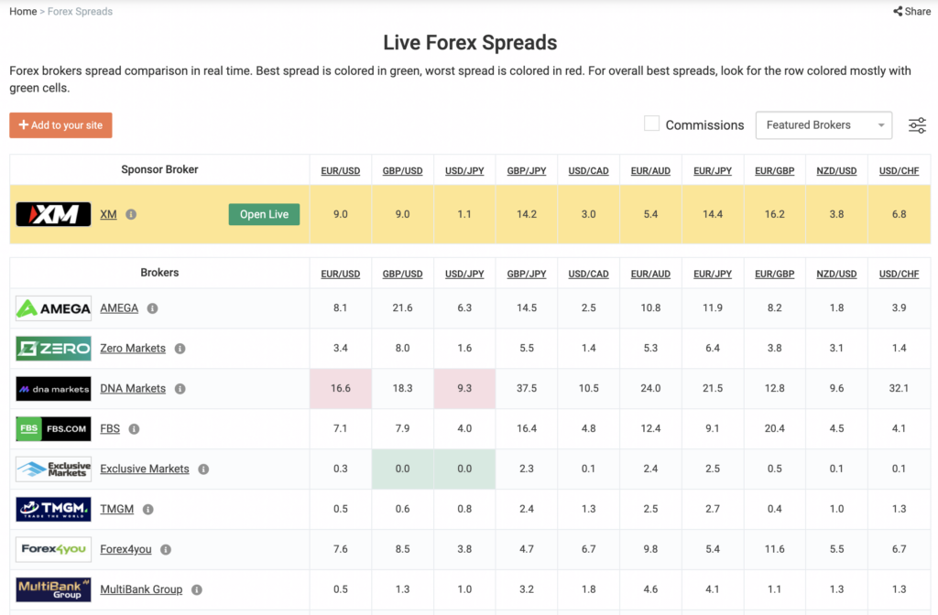This screenshot has width=938, height=615.
Task: Click info icon next to FBS
Action: pos(134,428)
